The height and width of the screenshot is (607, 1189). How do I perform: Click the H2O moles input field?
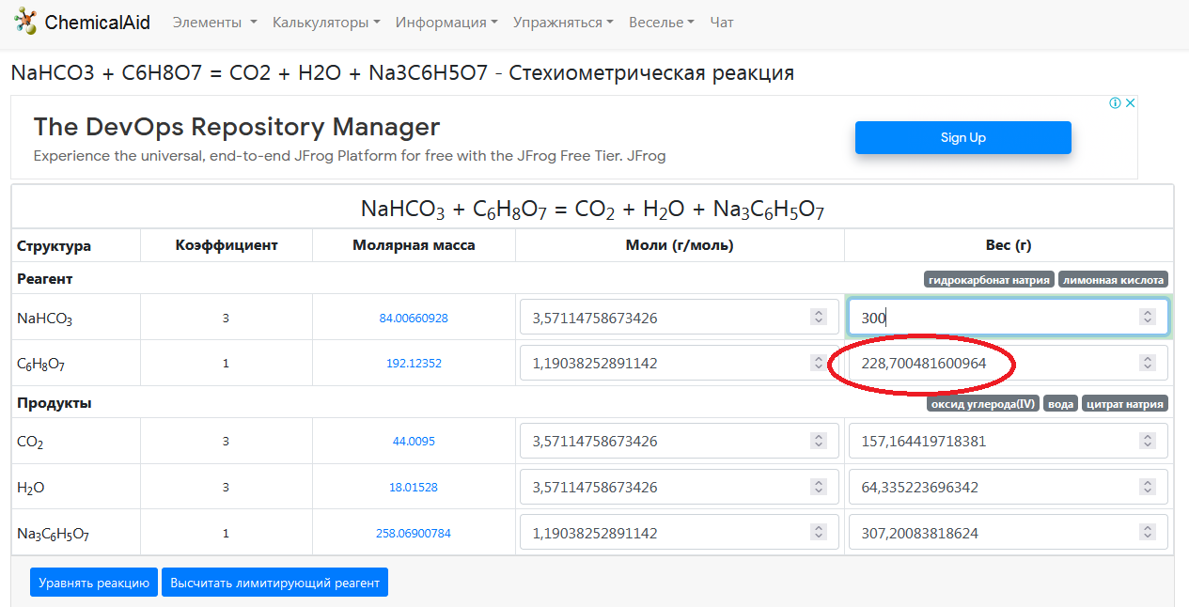tap(680, 487)
